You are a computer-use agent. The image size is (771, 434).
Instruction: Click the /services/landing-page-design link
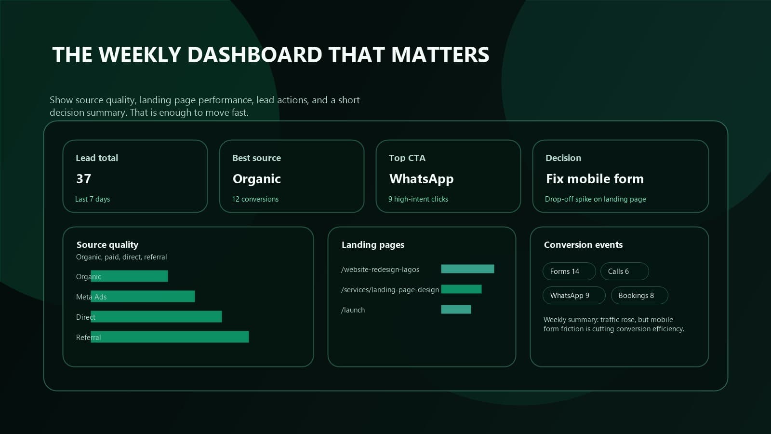pos(390,289)
